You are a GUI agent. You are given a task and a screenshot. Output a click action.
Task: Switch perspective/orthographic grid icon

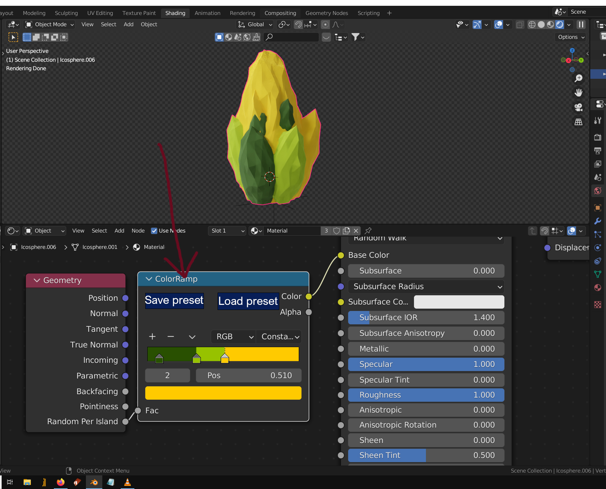pos(578,122)
